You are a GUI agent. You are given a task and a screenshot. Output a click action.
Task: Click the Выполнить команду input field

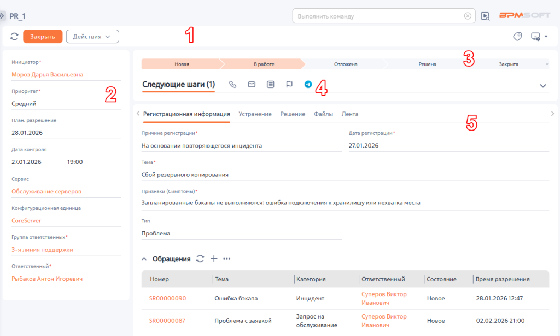coord(378,16)
